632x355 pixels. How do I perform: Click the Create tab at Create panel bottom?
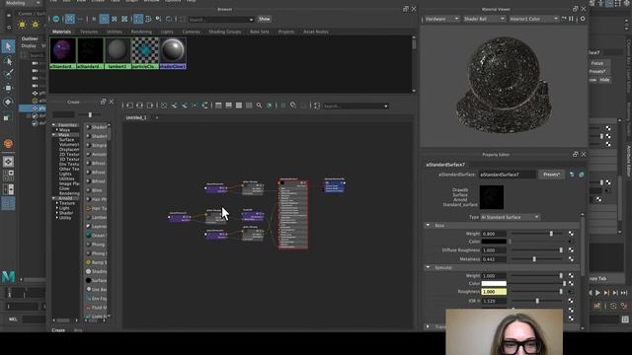click(58, 330)
